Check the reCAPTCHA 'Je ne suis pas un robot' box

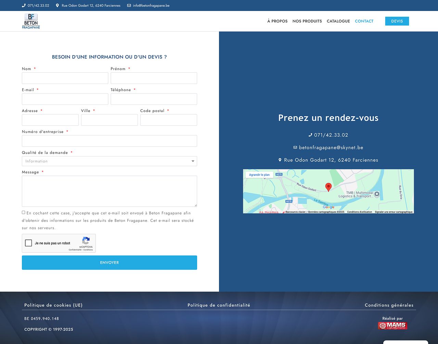29,243
